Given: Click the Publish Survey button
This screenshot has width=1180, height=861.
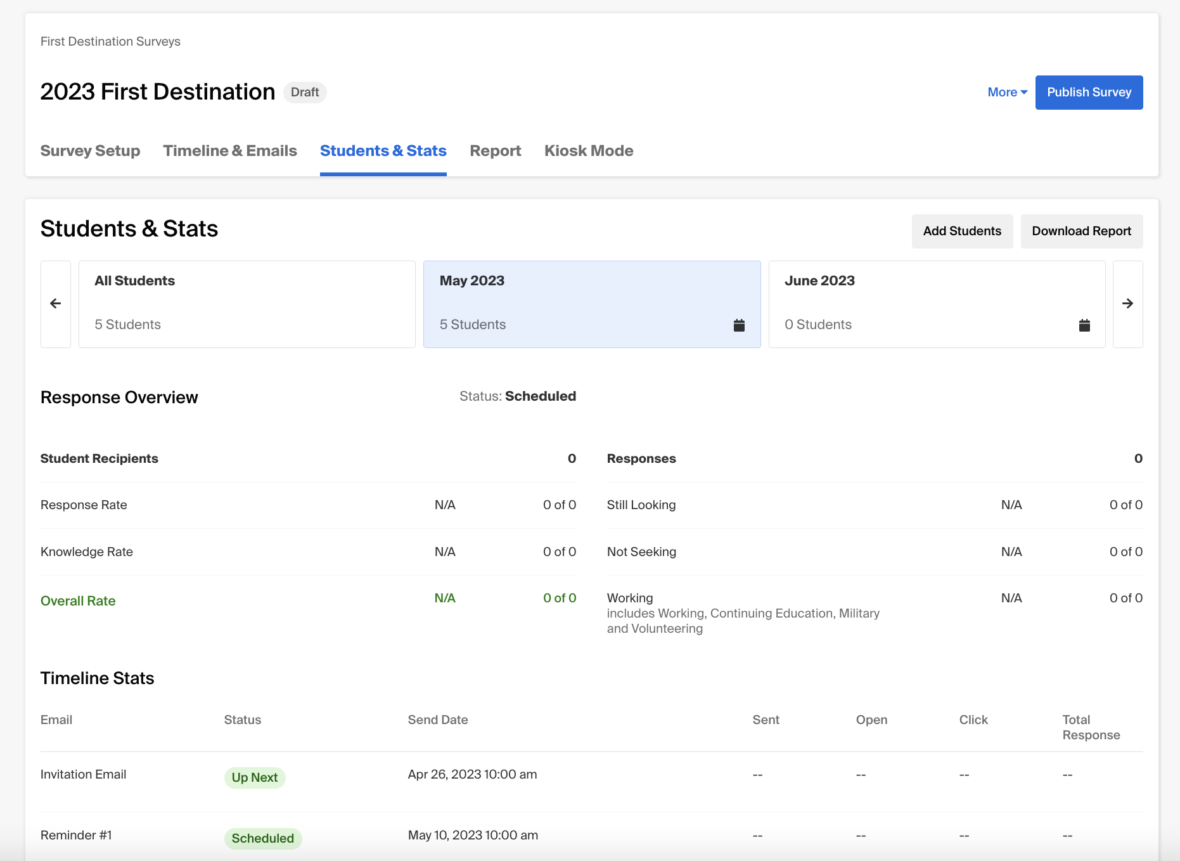Looking at the screenshot, I should [1089, 93].
